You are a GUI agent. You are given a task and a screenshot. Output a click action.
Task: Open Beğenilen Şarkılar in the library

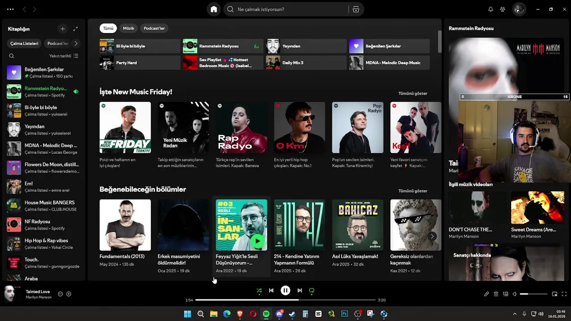(x=44, y=73)
